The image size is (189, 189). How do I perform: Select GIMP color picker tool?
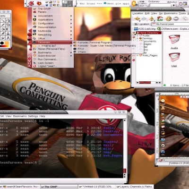point(3,34)
